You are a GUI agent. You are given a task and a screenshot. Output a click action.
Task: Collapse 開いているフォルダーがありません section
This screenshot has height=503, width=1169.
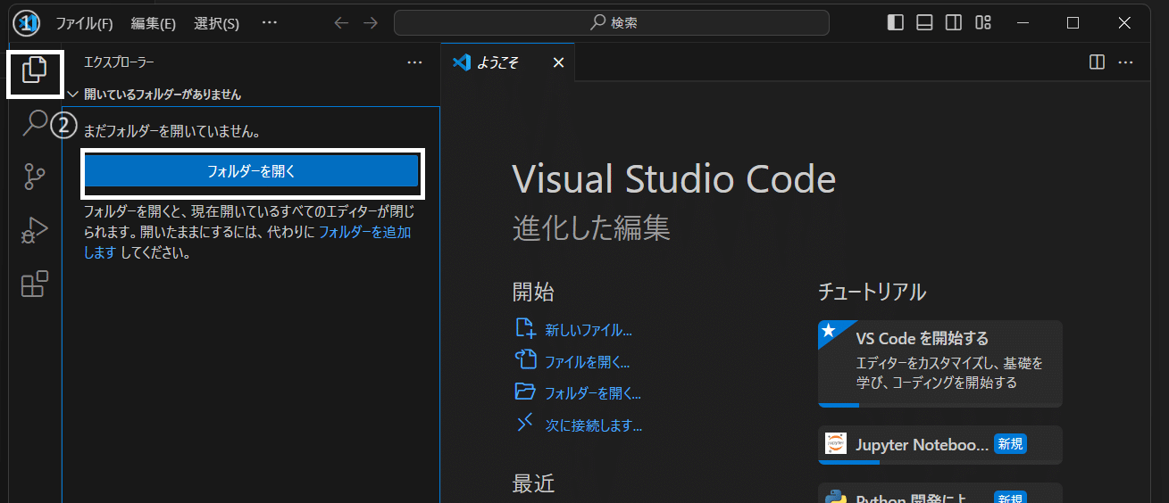[x=251, y=94]
